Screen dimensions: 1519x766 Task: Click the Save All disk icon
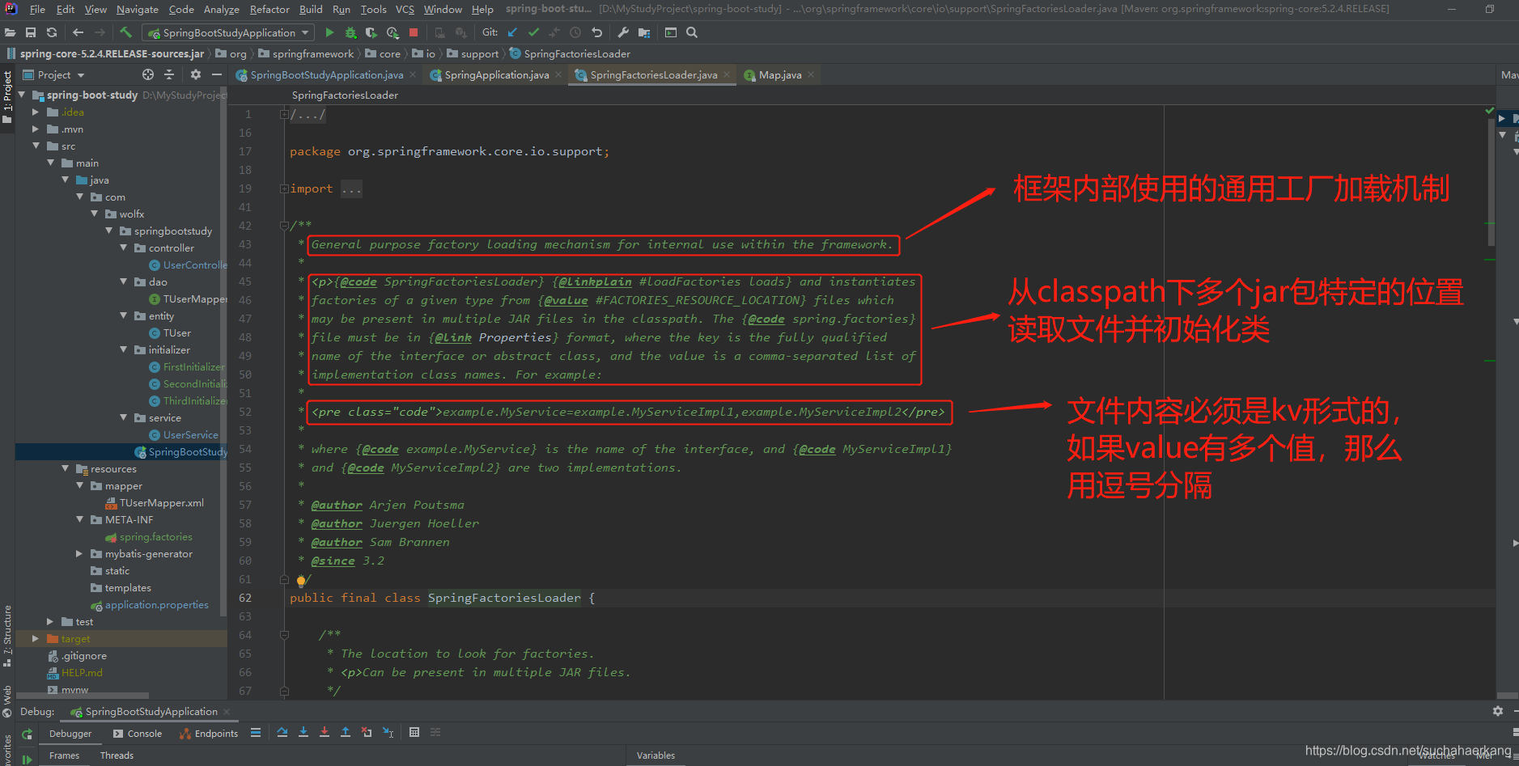(31, 32)
